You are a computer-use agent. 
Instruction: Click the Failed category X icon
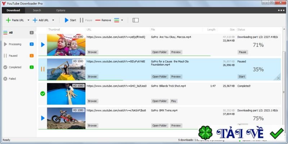coord(5,79)
